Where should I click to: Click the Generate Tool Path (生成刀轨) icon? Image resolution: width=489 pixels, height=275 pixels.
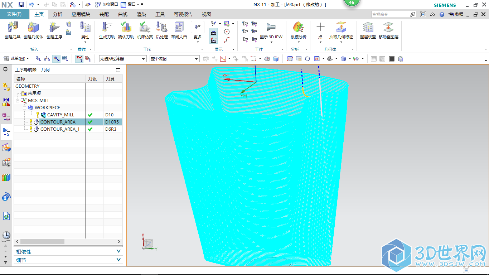pyautogui.click(x=107, y=28)
